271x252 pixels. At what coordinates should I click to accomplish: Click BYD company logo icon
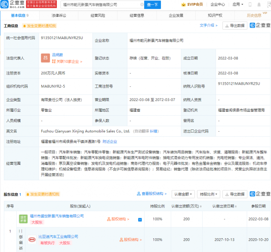coord(32,240)
